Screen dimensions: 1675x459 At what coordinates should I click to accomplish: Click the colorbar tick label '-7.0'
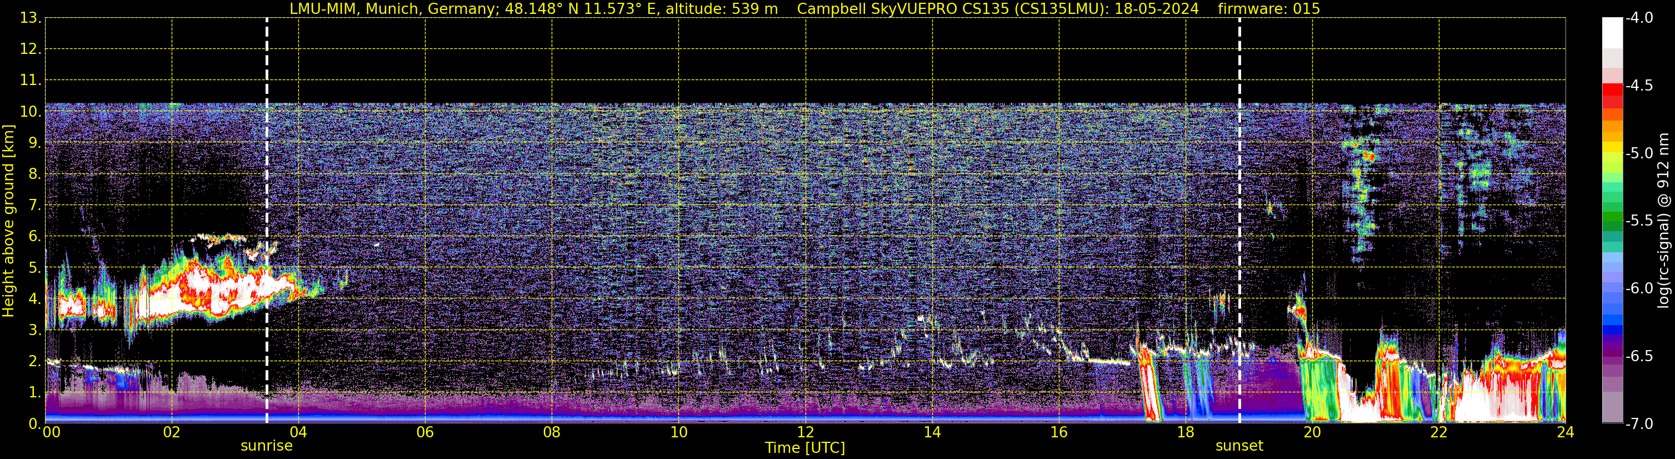[x=1639, y=424]
